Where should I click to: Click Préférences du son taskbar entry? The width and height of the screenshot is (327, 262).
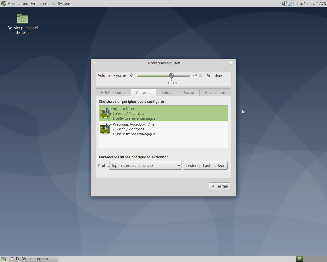33,259
